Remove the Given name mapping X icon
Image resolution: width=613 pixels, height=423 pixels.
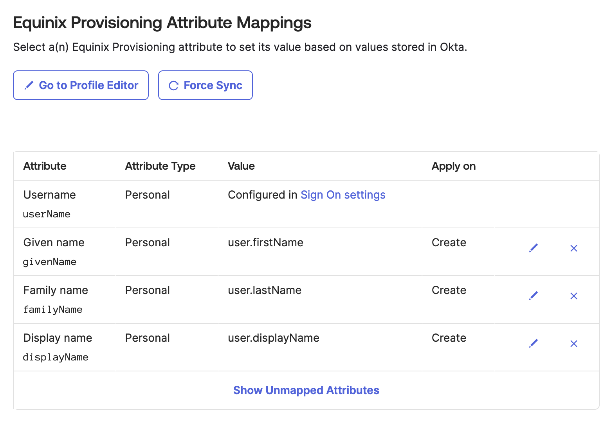pos(574,248)
